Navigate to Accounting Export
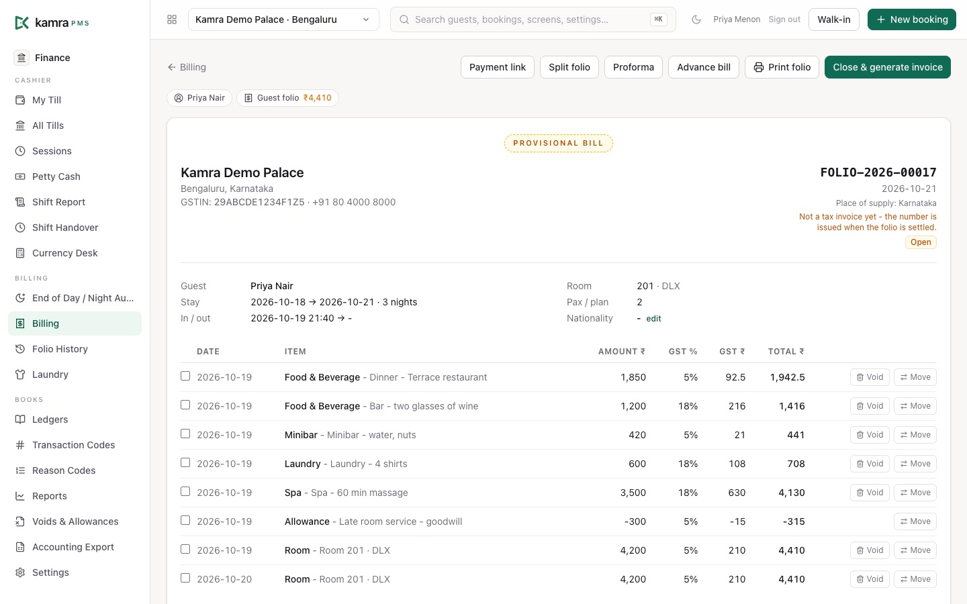This screenshot has height=604, width=967. (x=75, y=547)
